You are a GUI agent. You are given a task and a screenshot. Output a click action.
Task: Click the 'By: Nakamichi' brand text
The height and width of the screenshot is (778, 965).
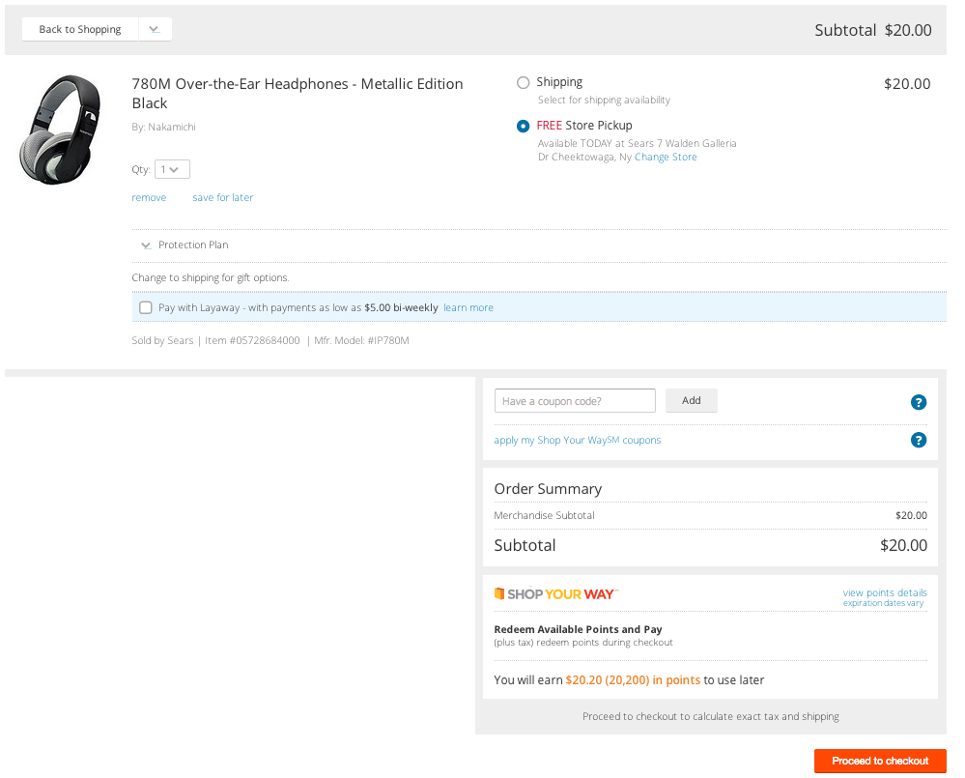[x=163, y=127]
